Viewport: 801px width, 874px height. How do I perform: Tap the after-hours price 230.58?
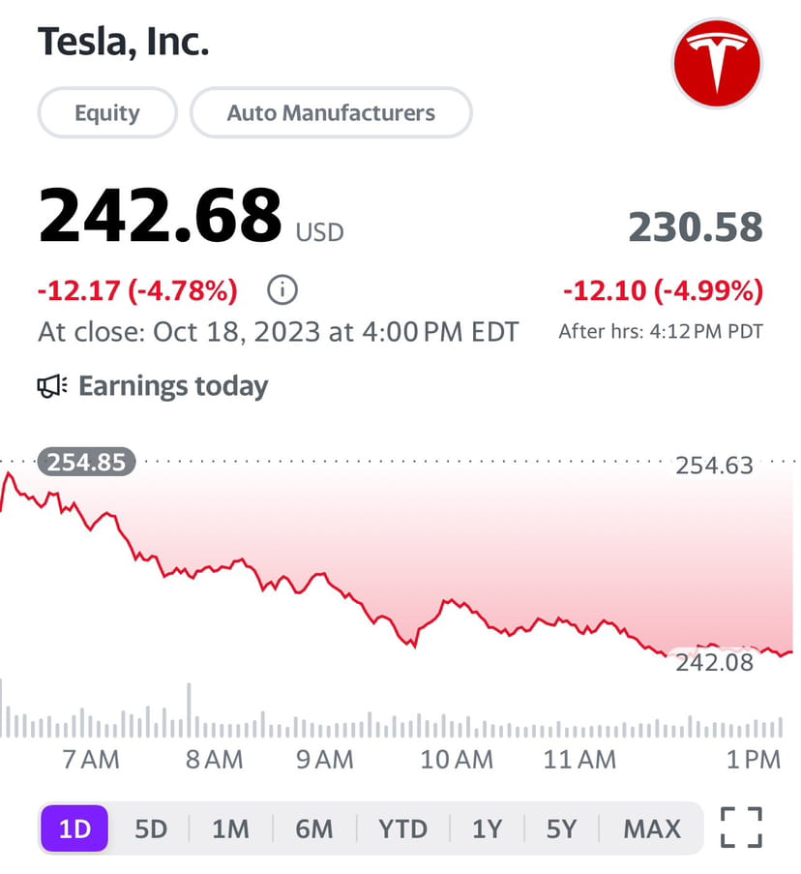coord(696,226)
